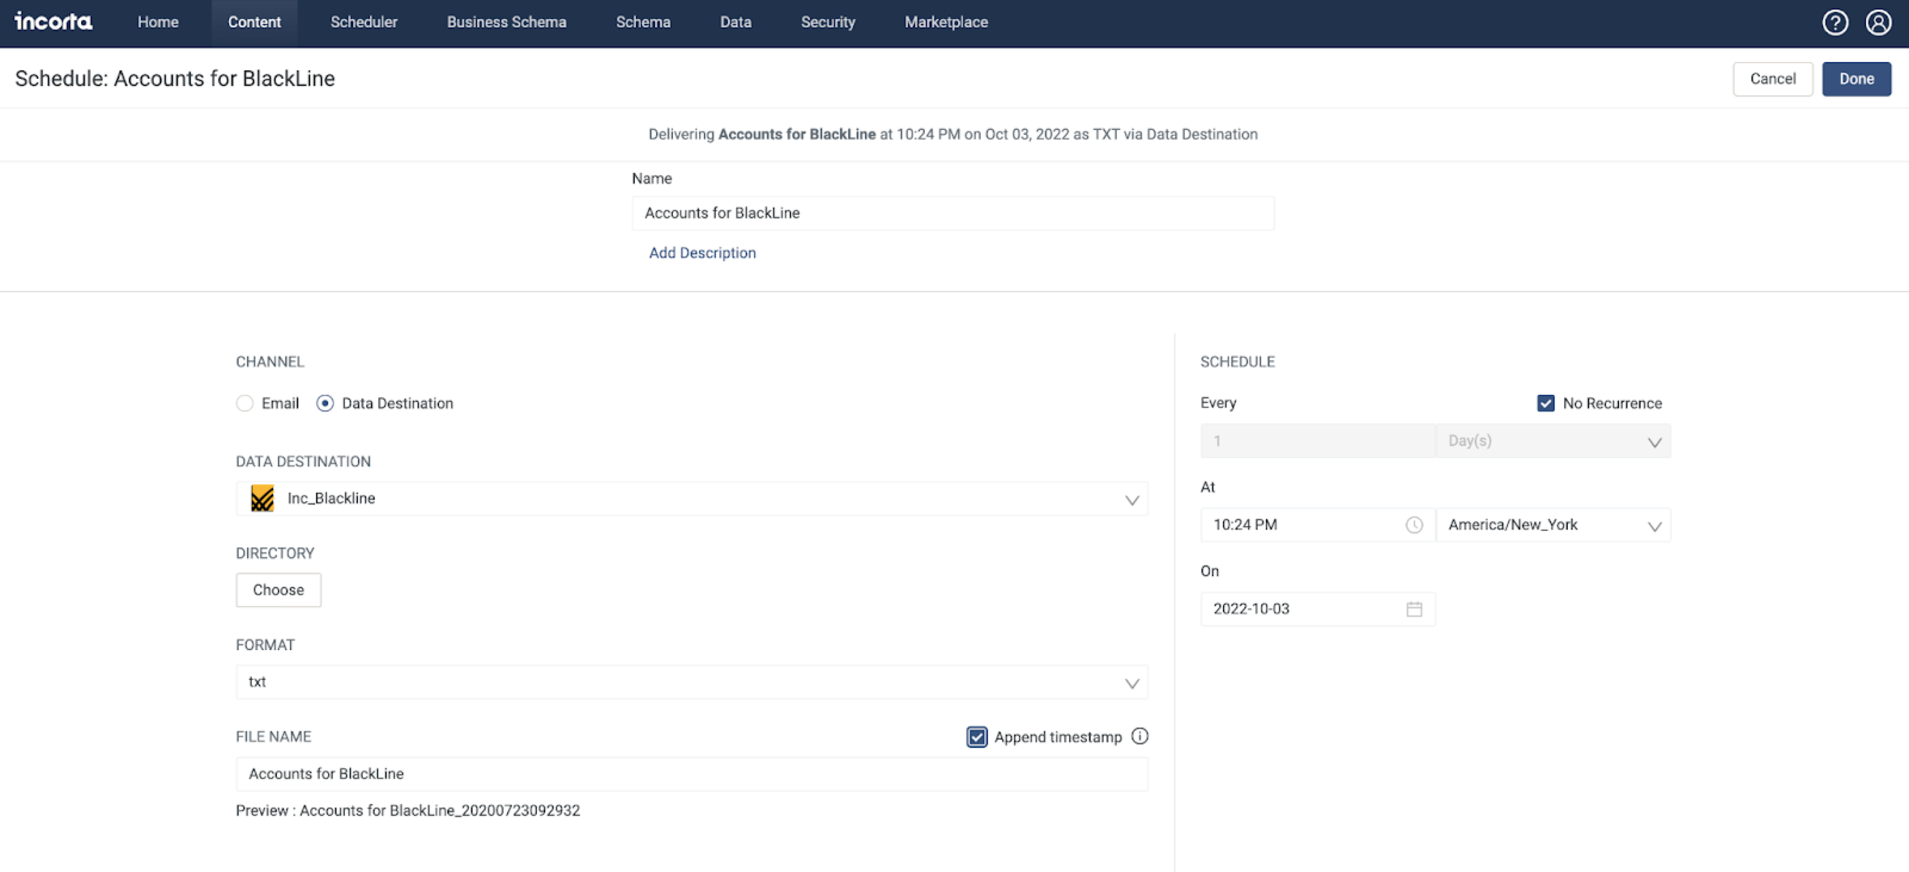Open the Business Schema tab
Viewport: 1909px width, 872px height.
click(506, 22)
